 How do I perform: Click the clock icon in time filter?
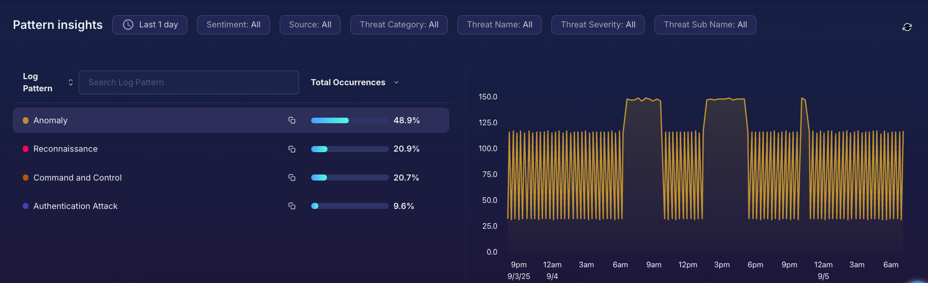click(128, 25)
